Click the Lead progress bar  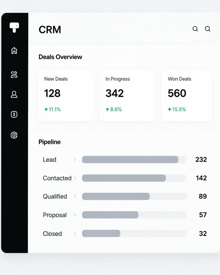(135, 159)
